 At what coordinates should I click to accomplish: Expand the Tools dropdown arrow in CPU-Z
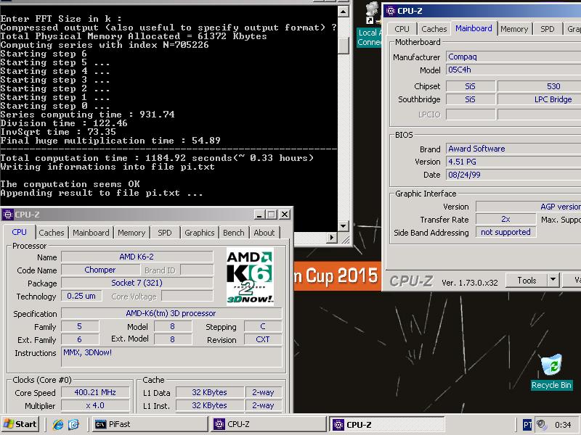coord(553,281)
